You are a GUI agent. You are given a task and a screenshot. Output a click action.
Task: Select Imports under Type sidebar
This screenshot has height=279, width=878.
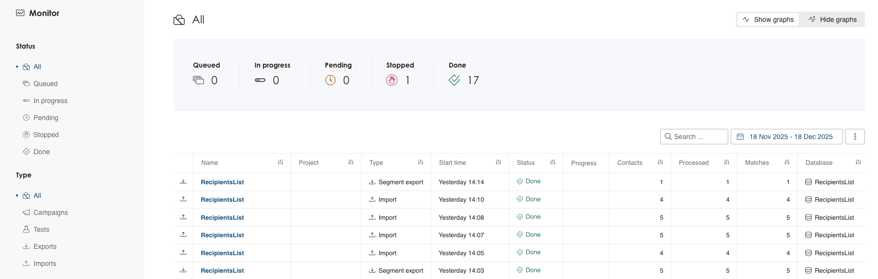[x=44, y=263]
